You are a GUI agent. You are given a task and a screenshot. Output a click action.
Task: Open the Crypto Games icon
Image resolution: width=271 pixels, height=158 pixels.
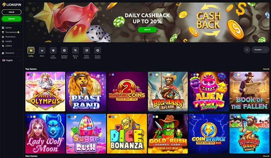(x=98, y=50)
